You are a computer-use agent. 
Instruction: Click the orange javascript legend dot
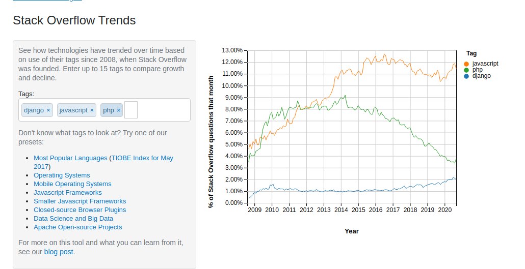(466, 64)
